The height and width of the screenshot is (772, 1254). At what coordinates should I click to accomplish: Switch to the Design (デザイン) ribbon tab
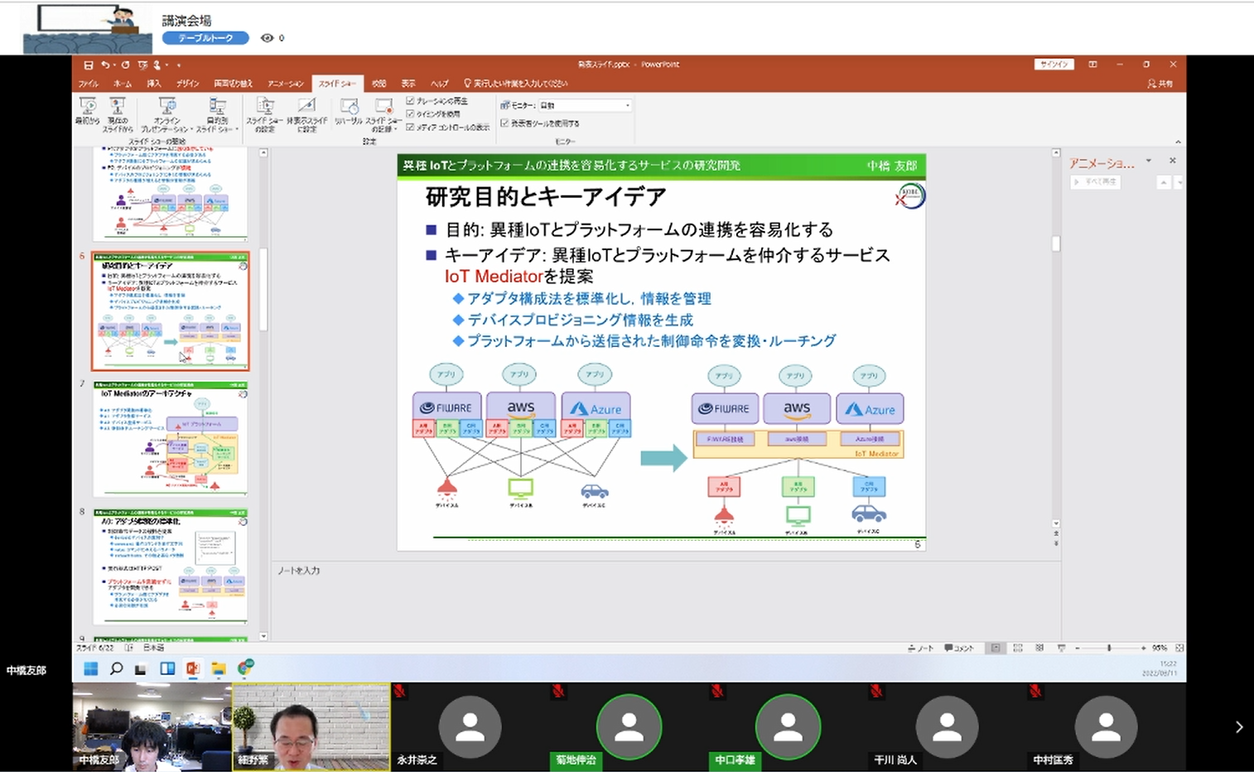(187, 84)
